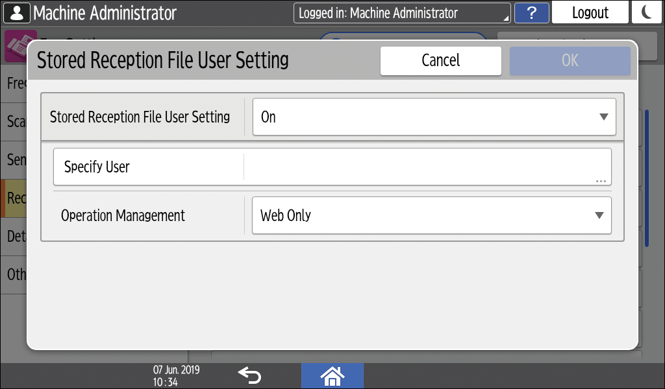Image resolution: width=665 pixels, height=389 pixels.
Task: Select the Sen tab in sidebar
Action: (14, 159)
